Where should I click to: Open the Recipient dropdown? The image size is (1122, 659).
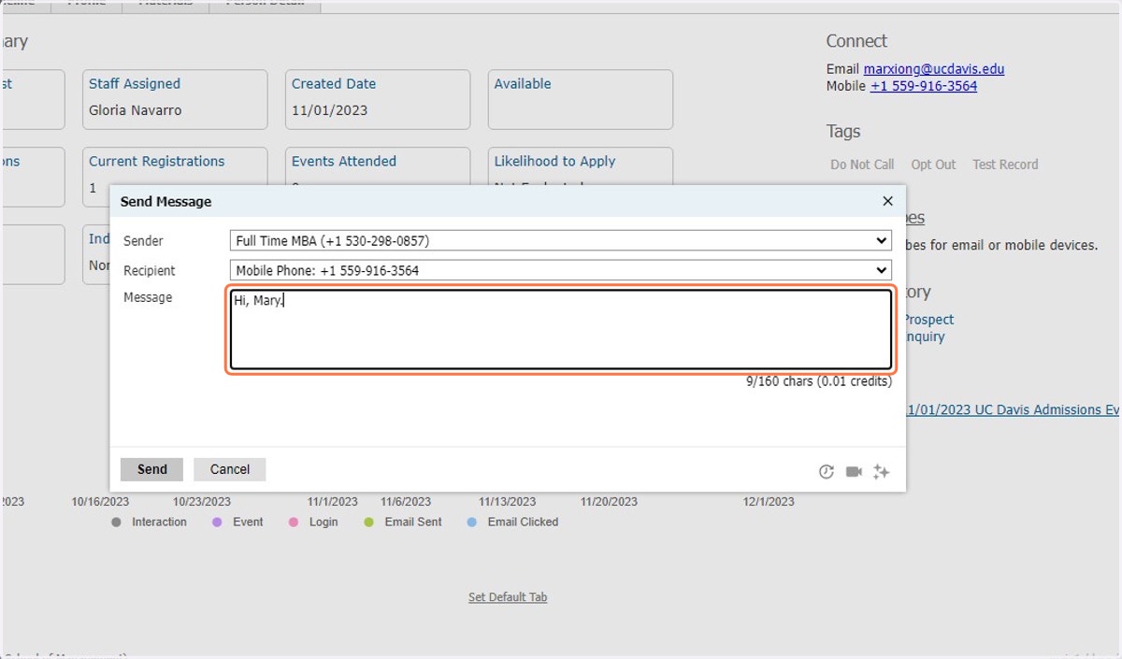tap(561, 271)
